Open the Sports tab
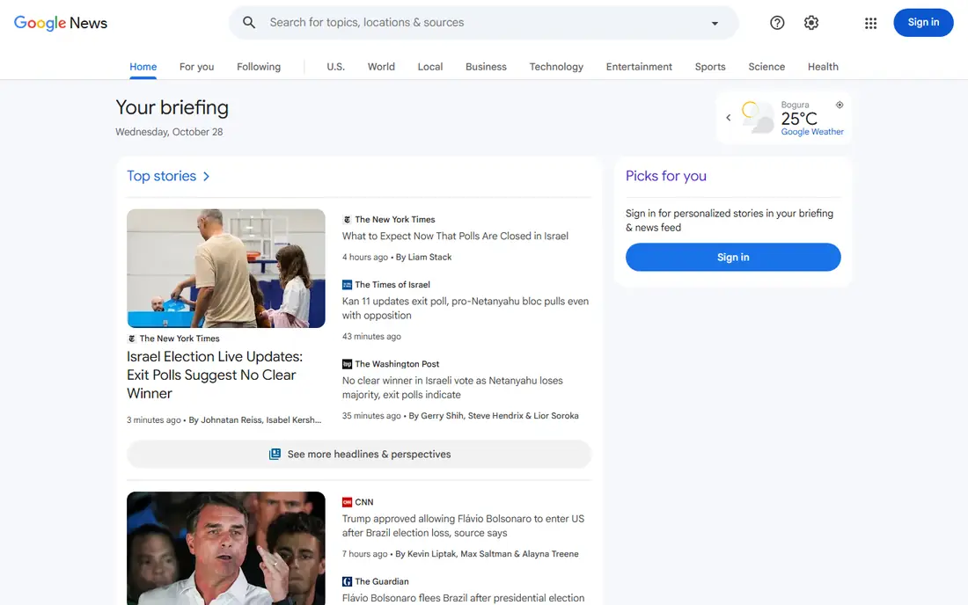Screen dimensions: 968x605 pyautogui.click(x=710, y=67)
